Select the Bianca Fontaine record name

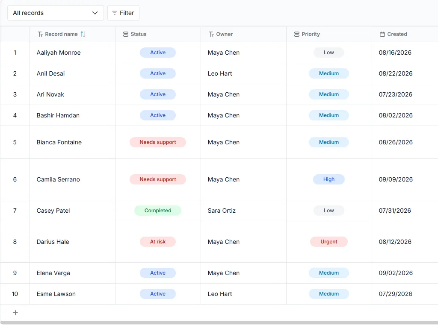pyautogui.click(x=59, y=142)
